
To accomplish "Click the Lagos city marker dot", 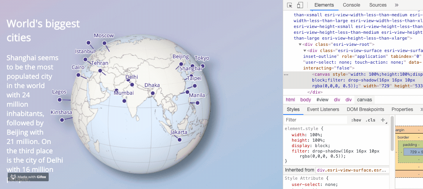I will [60, 100].
